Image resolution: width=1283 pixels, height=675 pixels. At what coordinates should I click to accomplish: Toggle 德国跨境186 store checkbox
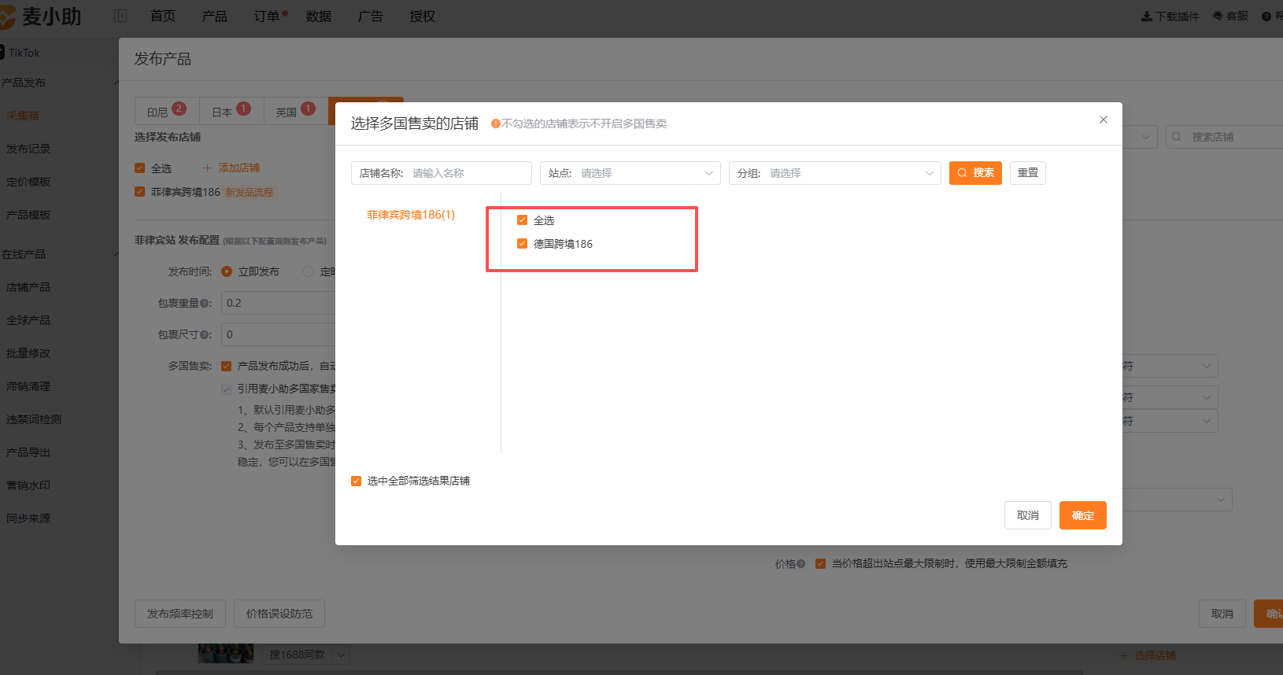point(522,244)
